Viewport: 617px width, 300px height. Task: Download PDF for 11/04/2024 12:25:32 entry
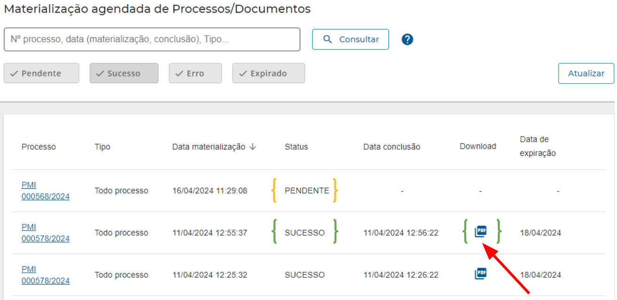481,273
